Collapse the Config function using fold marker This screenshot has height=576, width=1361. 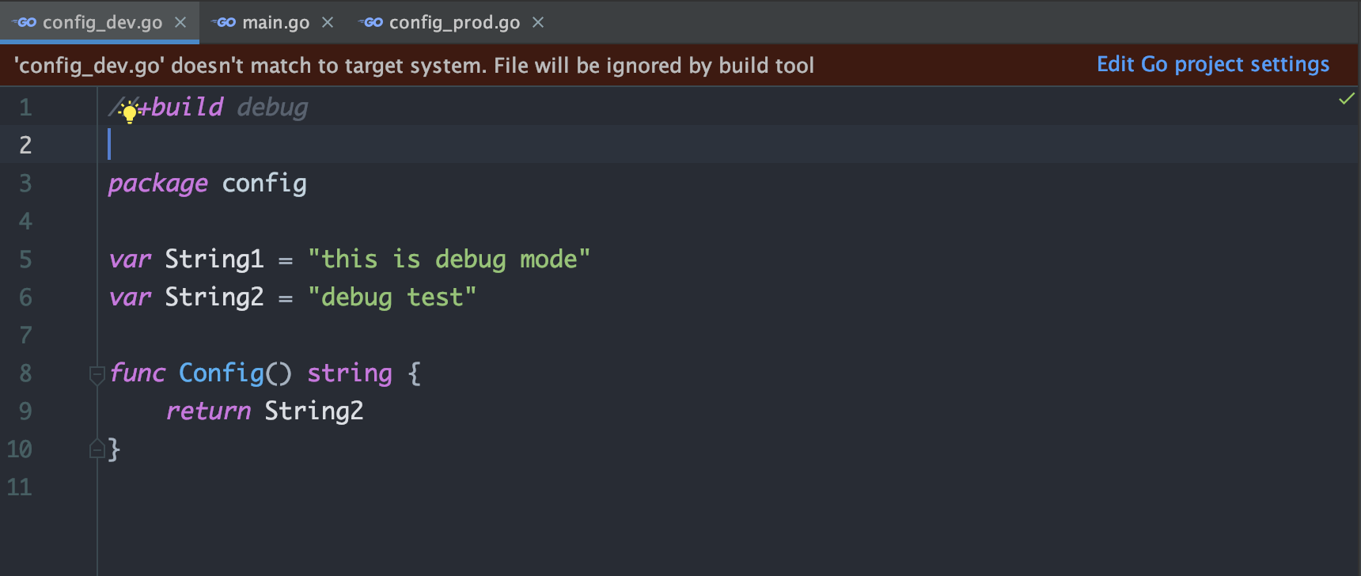coord(97,373)
